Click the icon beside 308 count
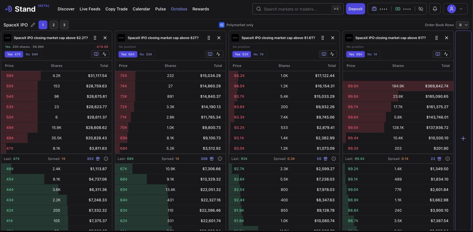The width and height of the screenshot is (473, 232). pos(212,159)
